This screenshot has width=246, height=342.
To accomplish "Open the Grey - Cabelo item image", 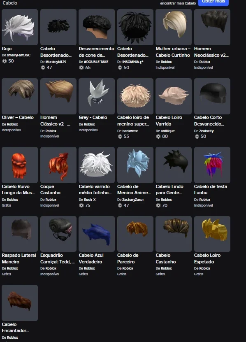I will [97, 96].
